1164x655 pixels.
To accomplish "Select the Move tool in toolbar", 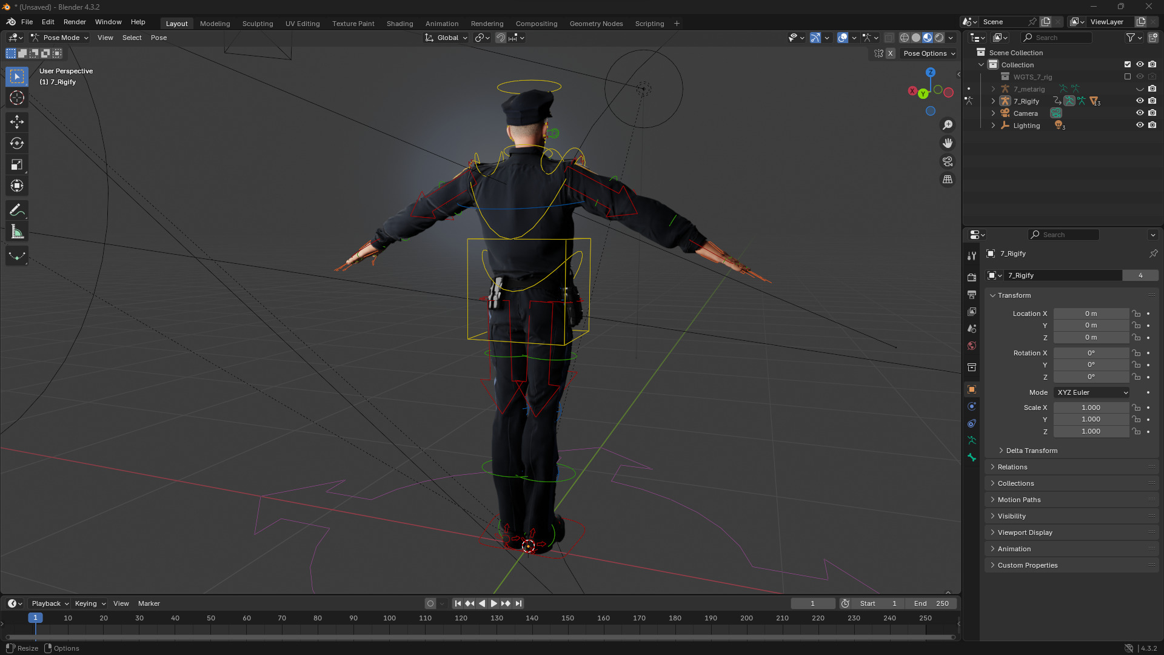I will (x=17, y=122).
